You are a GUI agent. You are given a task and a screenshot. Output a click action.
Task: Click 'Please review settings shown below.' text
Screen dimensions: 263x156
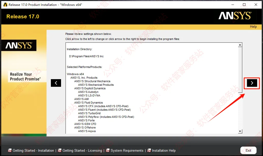click(x=89, y=34)
